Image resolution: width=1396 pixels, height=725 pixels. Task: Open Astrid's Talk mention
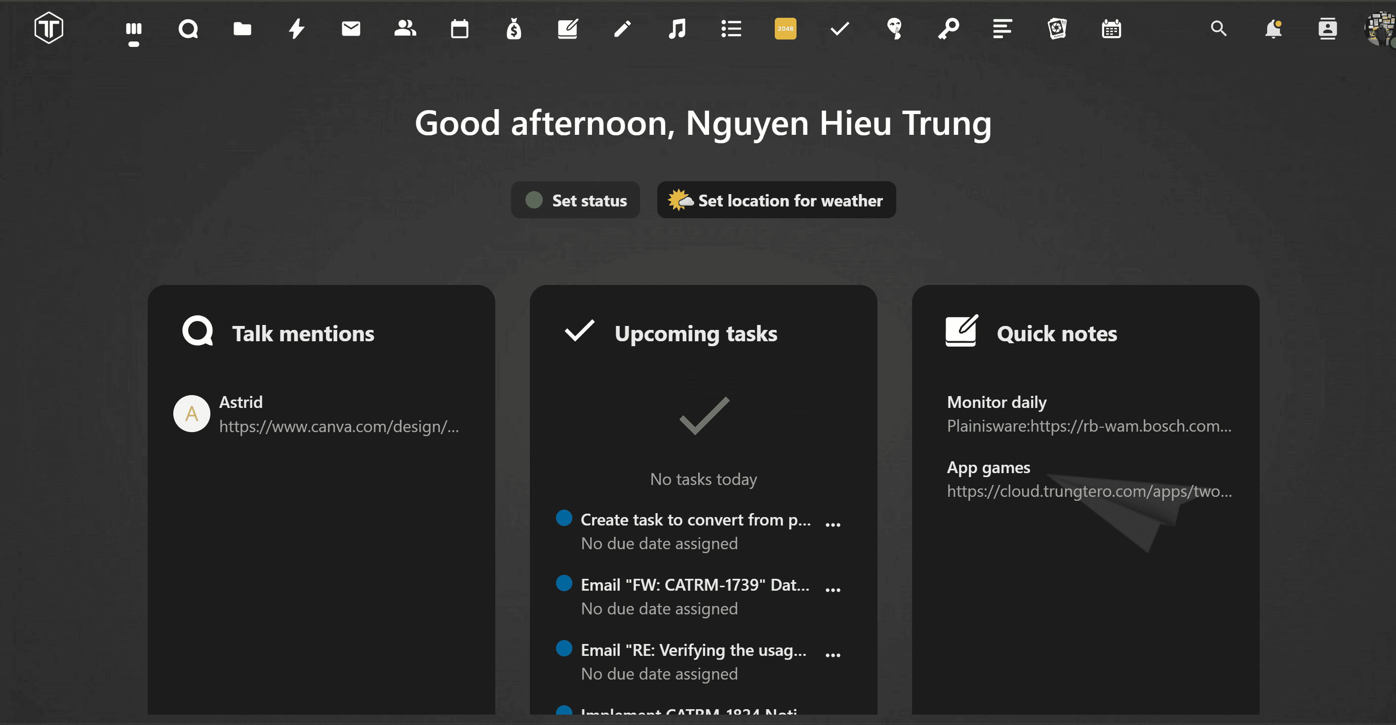pos(321,414)
